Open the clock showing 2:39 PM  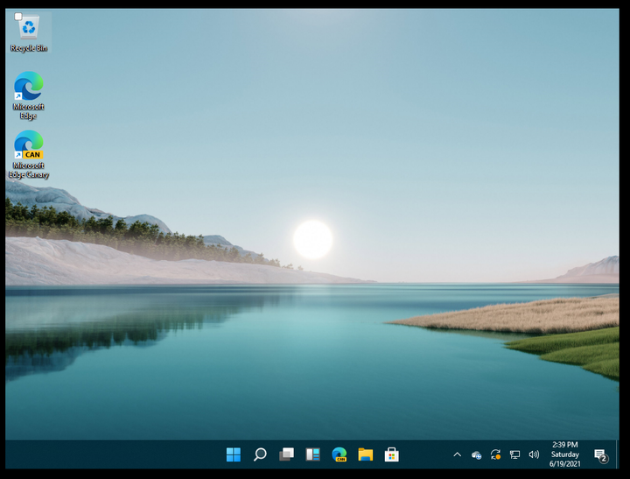pyautogui.click(x=565, y=454)
